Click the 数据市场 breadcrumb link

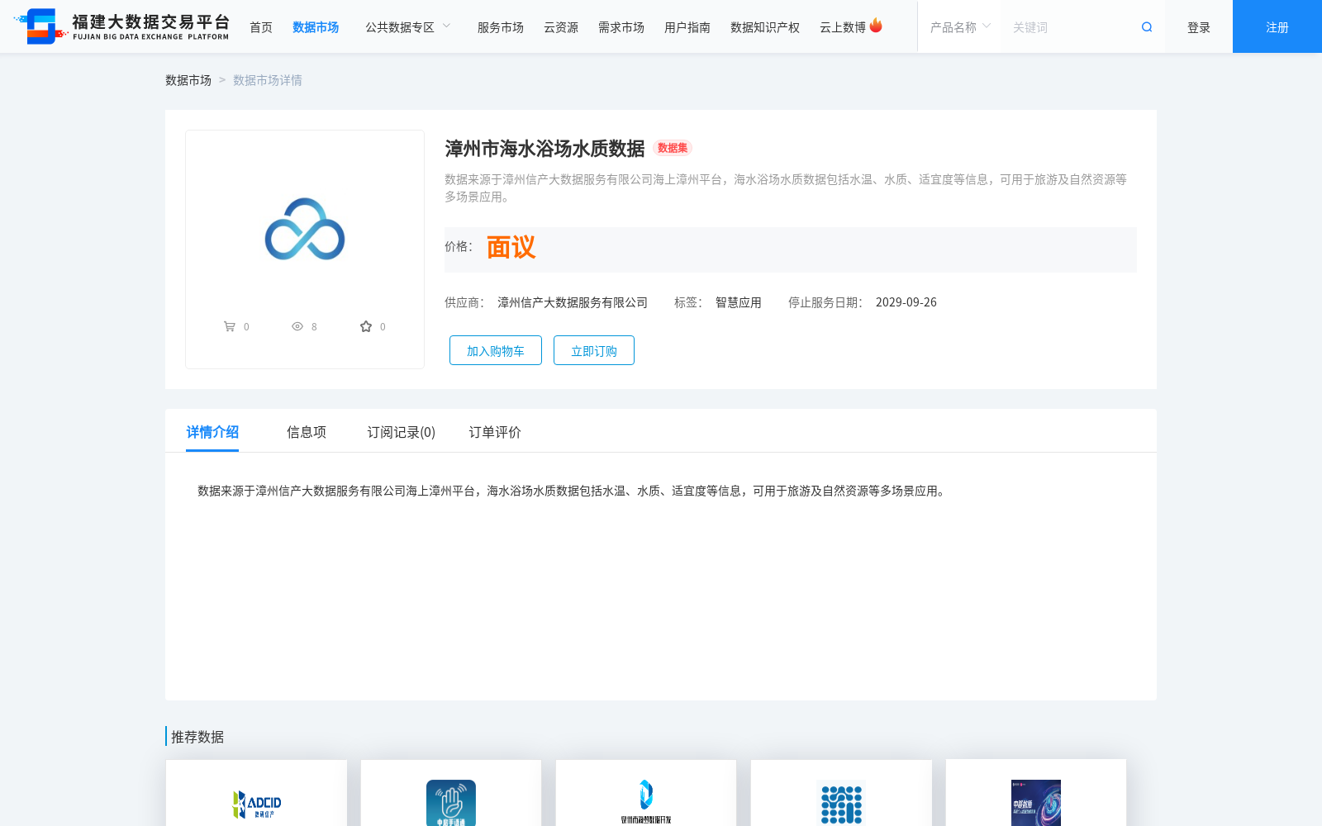pyautogui.click(x=188, y=80)
